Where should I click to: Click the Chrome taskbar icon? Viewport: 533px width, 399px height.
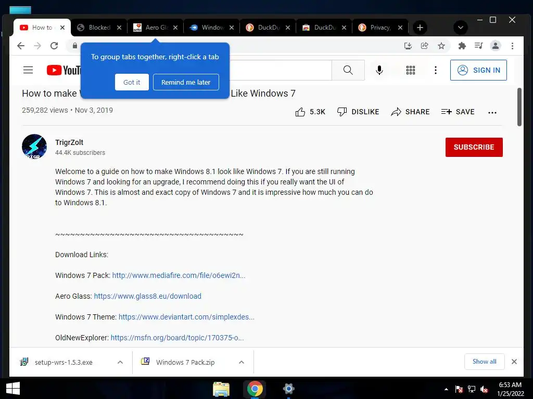click(x=255, y=389)
